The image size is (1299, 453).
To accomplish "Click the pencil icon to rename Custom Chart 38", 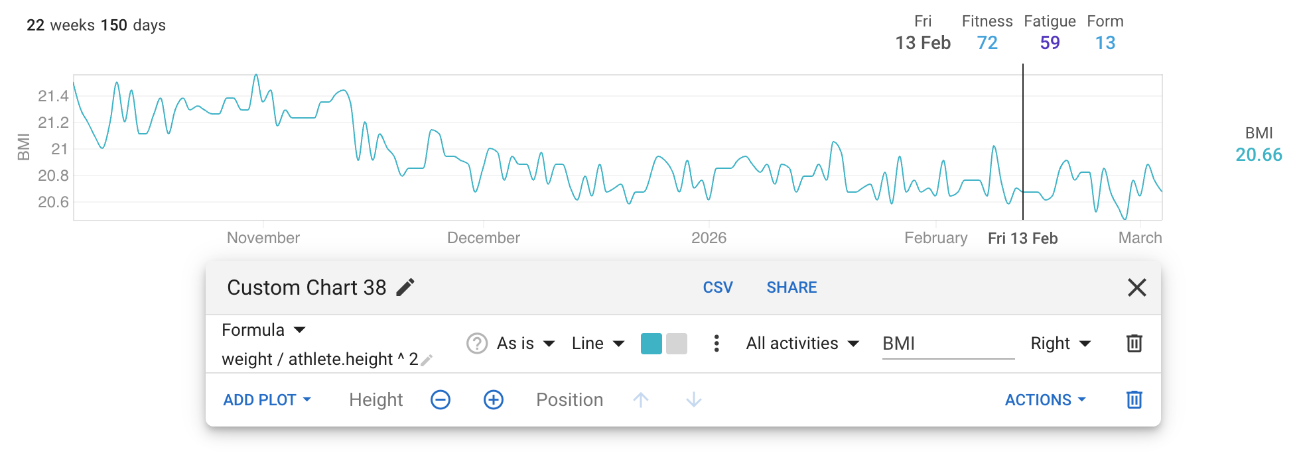I will (407, 287).
